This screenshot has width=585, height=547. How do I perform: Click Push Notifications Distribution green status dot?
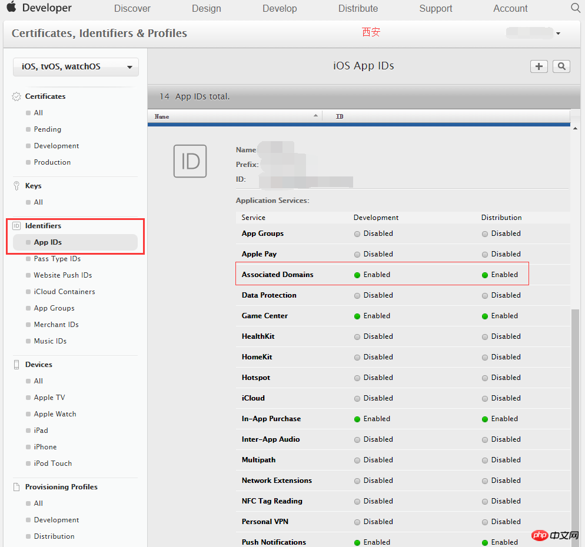coord(484,542)
